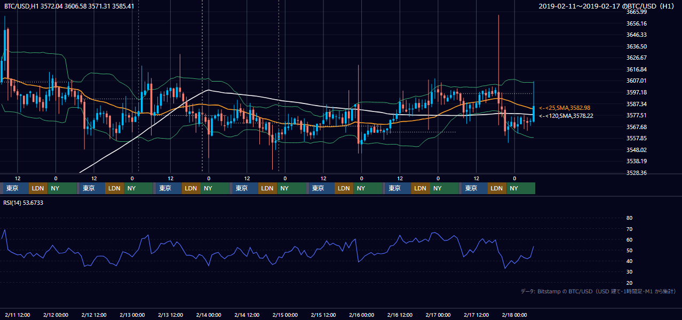The height and width of the screenshot is (320, 682).
Task: Click price axis label 3646.33
Action: pos(637,35)
